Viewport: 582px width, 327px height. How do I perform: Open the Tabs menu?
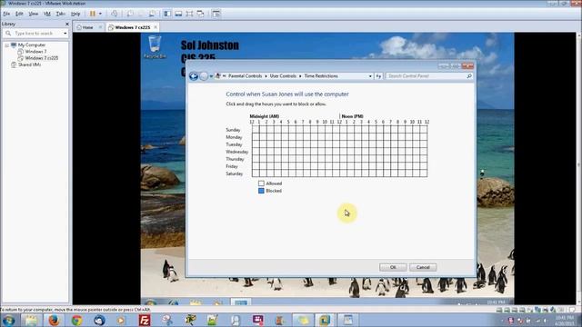point(61,14)
